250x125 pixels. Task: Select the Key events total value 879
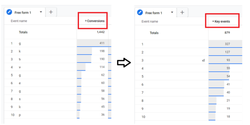227,33
